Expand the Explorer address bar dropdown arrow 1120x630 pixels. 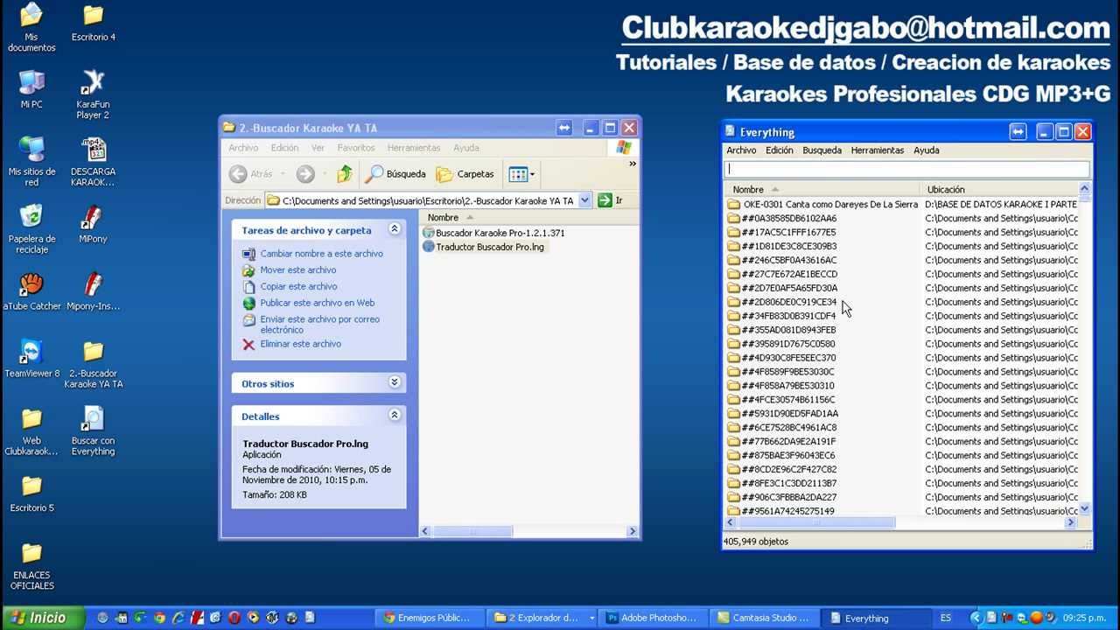[584, 200]
